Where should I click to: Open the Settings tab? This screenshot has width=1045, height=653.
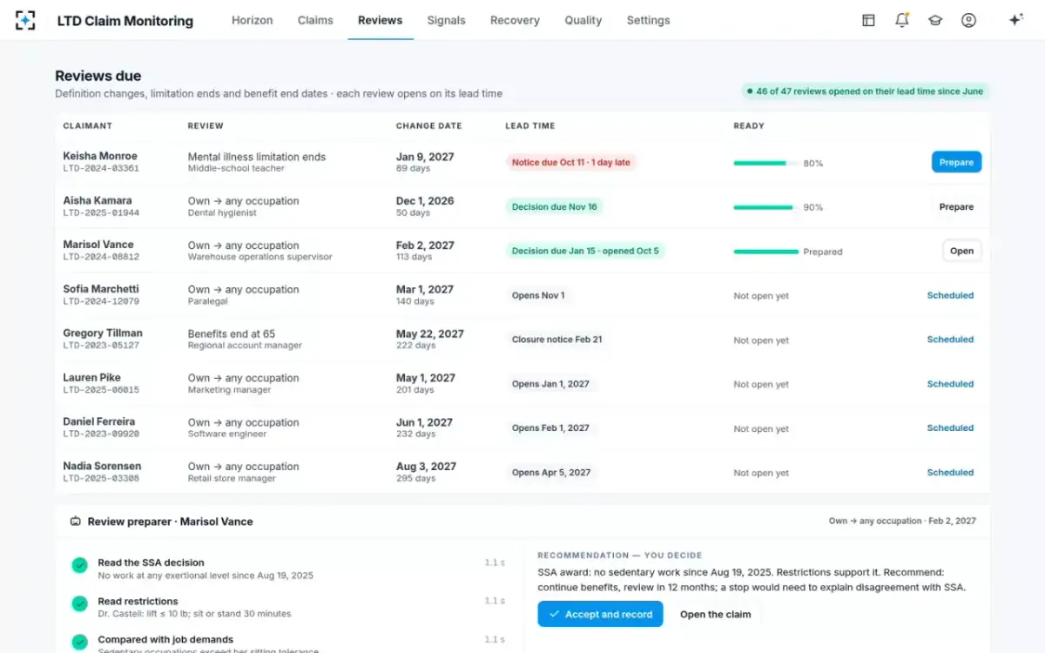[x=648, y=20]
